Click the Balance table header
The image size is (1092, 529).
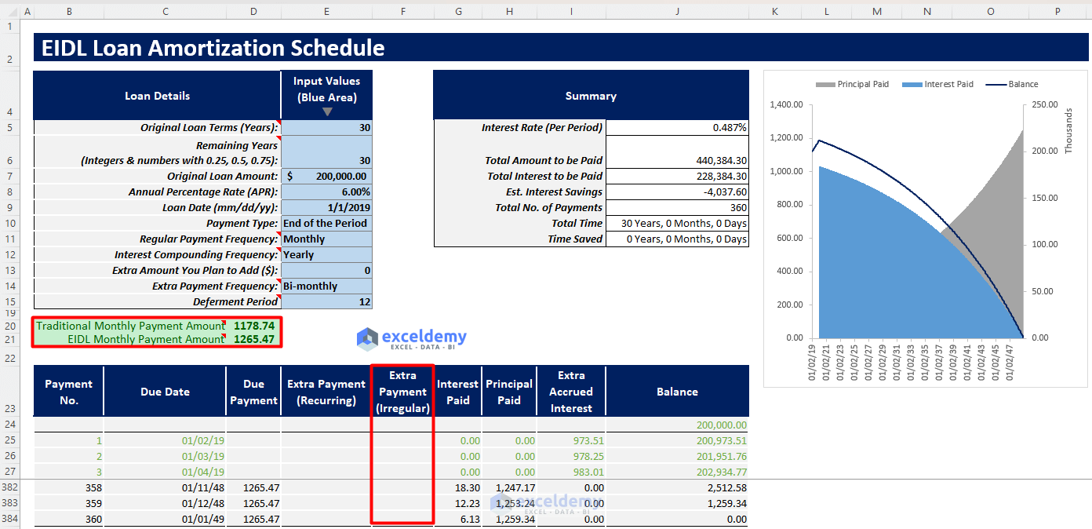click(x=677, y=392)
